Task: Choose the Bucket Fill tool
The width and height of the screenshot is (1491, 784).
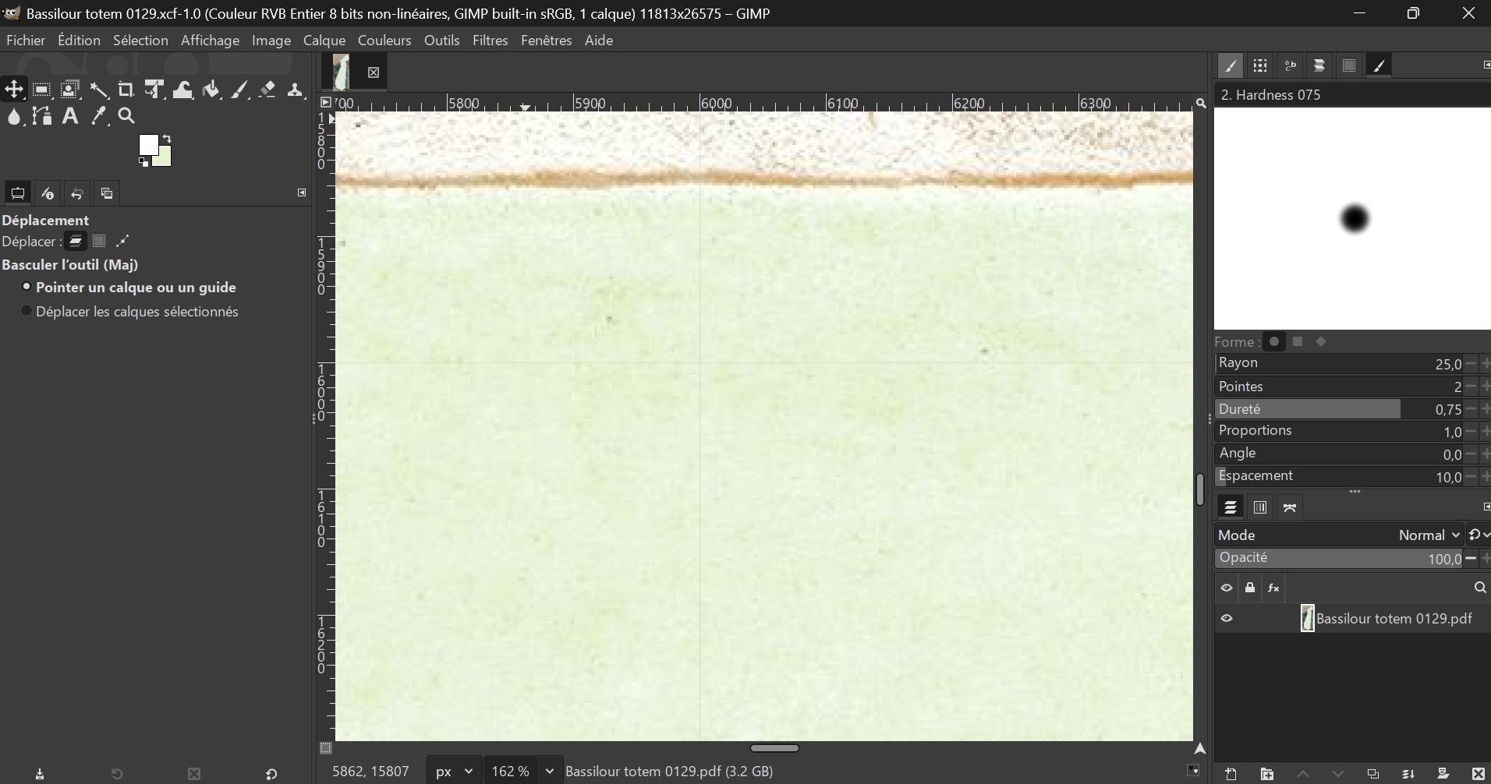Action: tap(211, 90)
